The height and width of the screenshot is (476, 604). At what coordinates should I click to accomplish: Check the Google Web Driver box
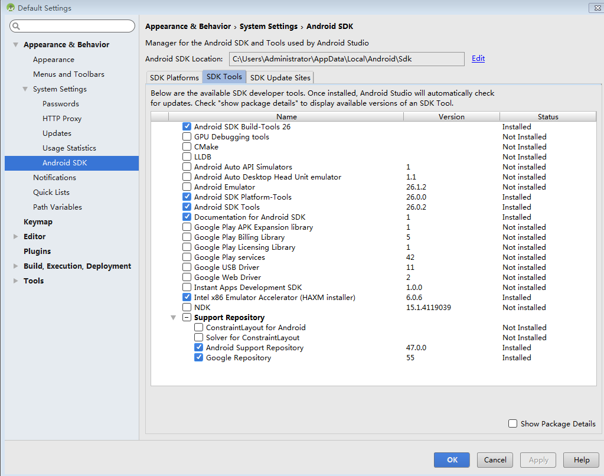tap(187, 277)
